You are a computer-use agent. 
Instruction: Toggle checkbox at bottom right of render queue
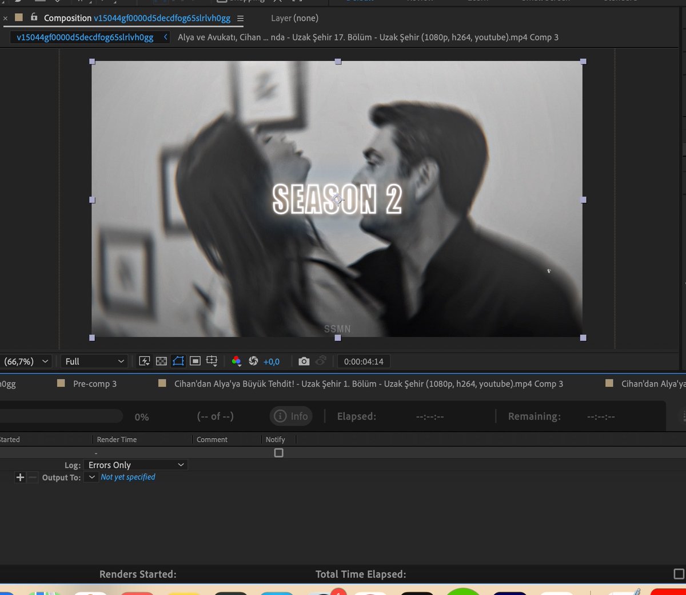click(679, 574)
